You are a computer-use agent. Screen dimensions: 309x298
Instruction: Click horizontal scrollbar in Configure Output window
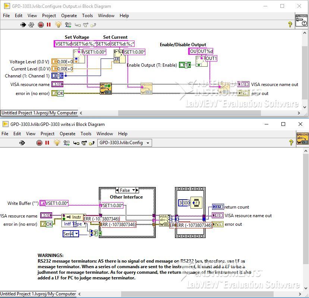tap(189, 113)
